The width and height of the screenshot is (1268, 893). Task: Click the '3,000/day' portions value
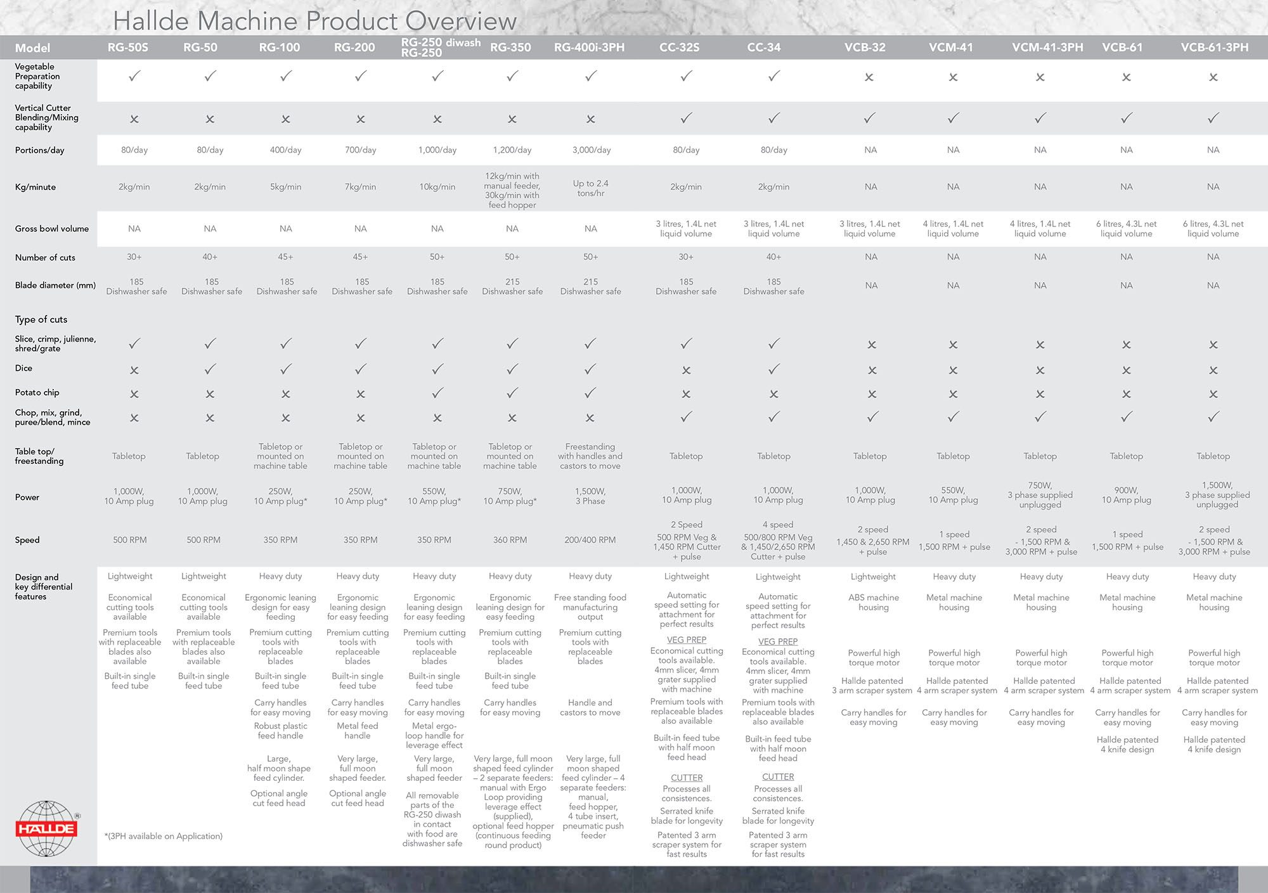592,150
